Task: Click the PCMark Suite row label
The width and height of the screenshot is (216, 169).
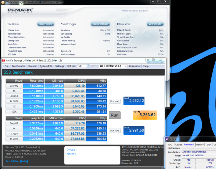Action: point(13,30)
